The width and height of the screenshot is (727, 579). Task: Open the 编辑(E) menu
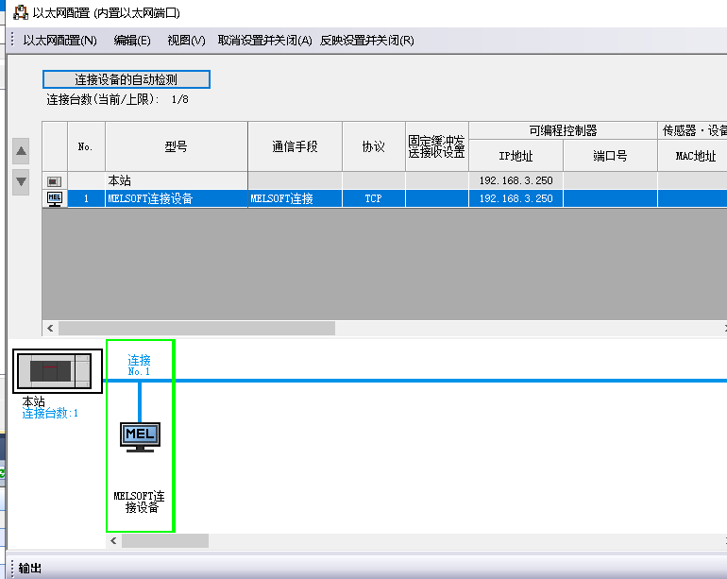pyautogui.click(x=132, y=40)
